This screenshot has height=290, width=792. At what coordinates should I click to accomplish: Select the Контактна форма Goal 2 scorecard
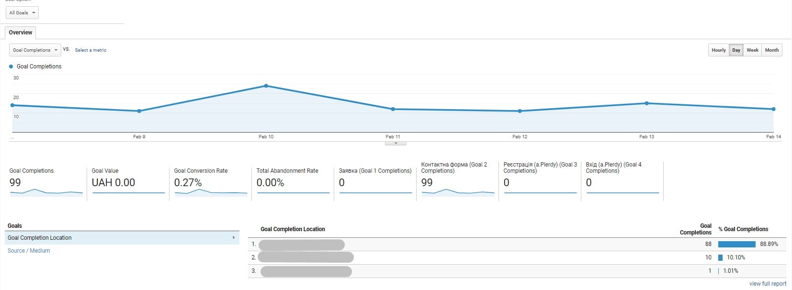[458, 180]
